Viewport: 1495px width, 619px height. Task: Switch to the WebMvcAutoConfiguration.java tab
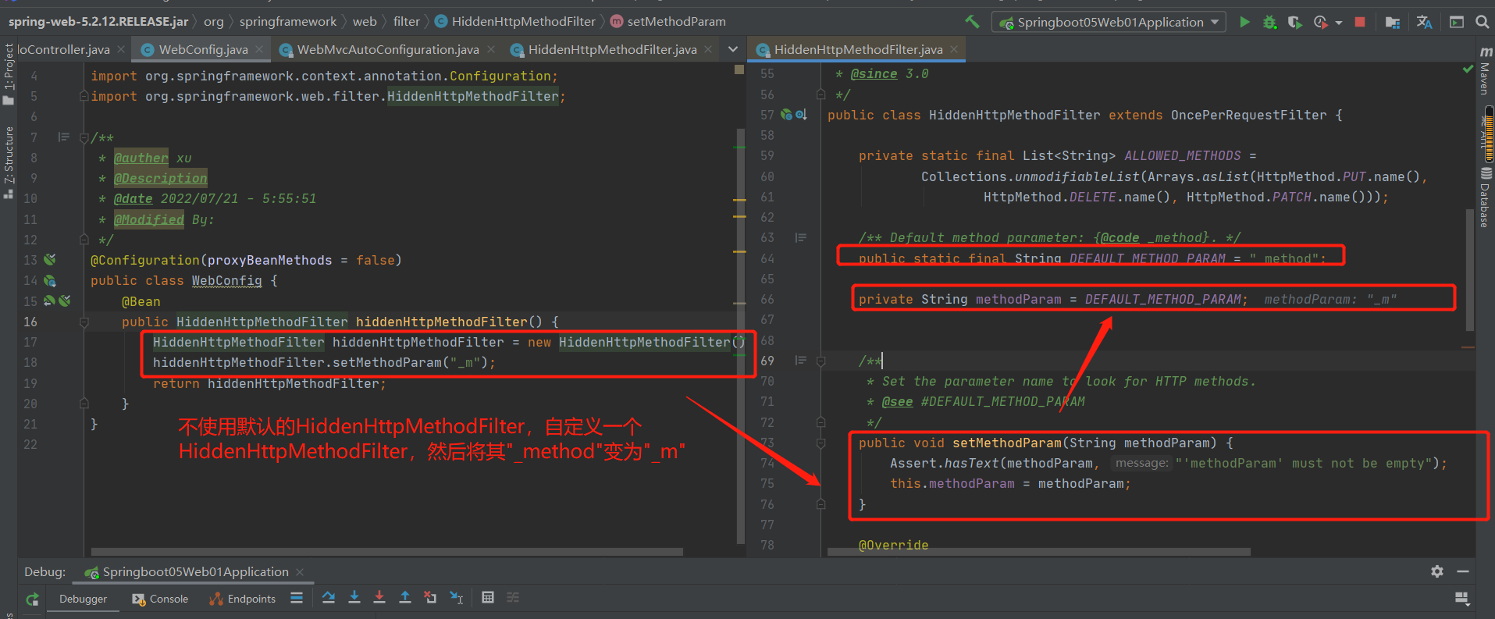(388, 49)
